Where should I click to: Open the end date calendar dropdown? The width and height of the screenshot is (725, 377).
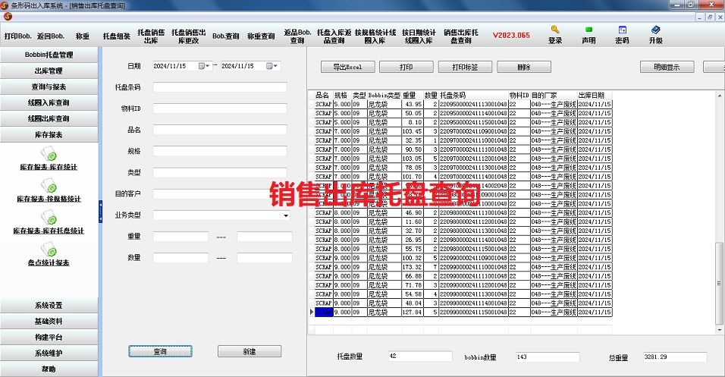tap(271, 66)
